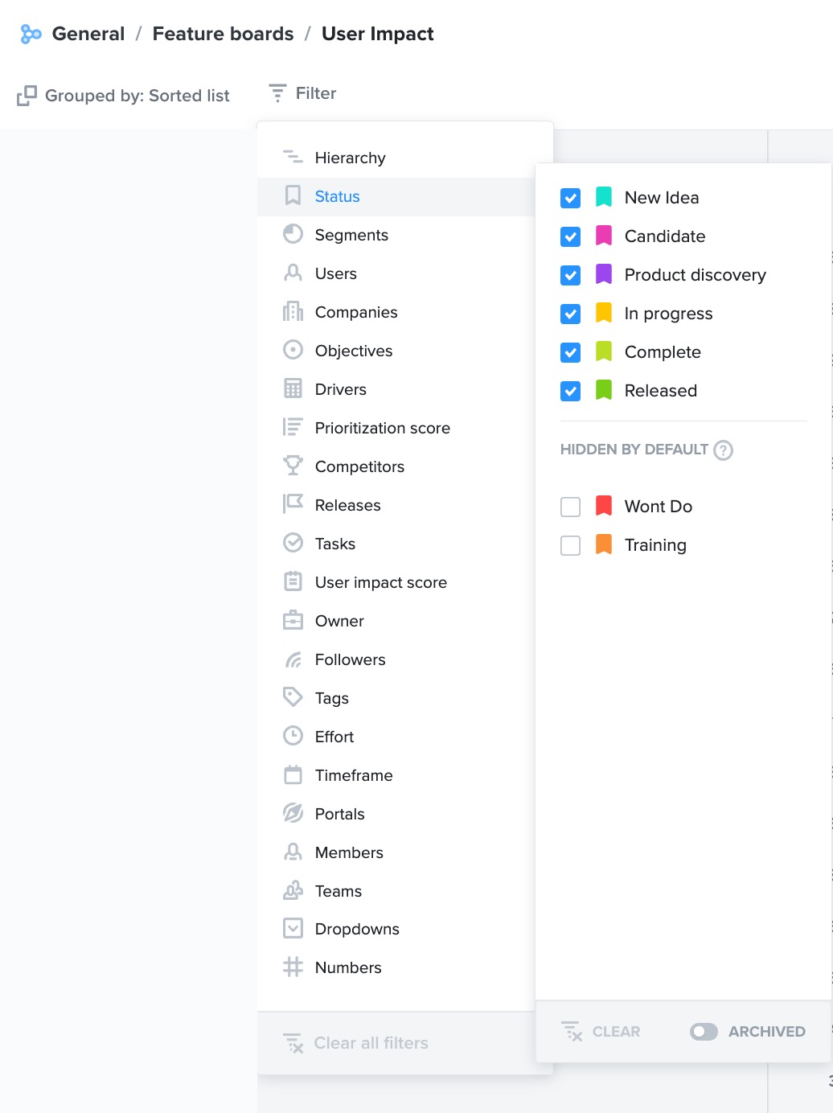Check the Training status

coord(571,545)
